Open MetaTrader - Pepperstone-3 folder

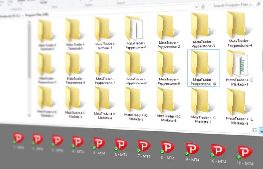[x=203, y=31]
